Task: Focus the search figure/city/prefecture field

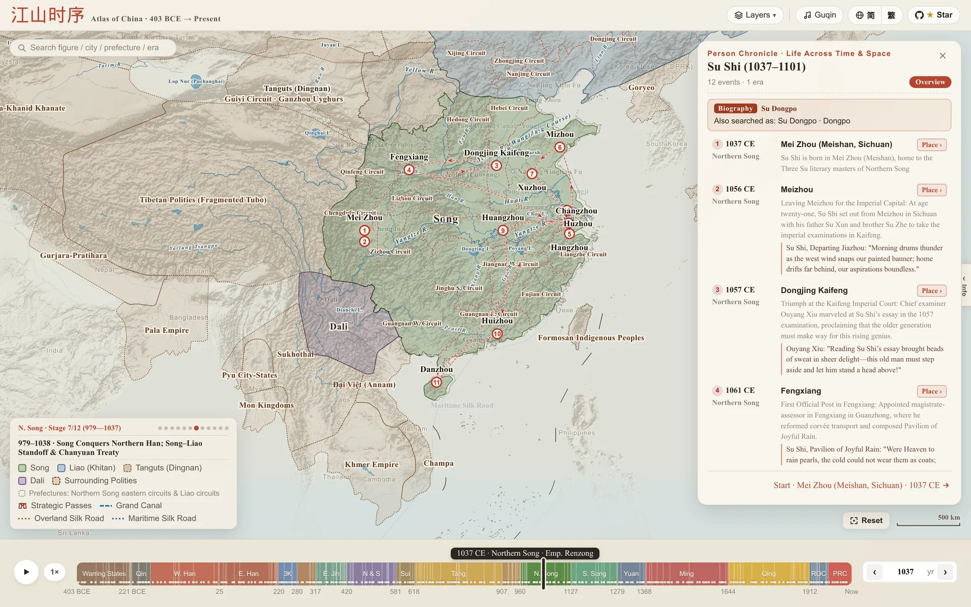Action: [93, 48]
